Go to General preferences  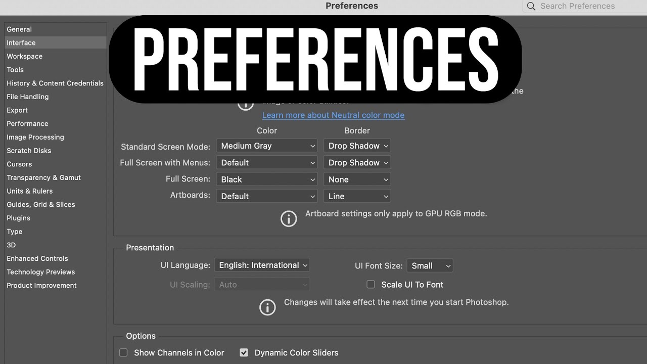[x=19, y=29]
